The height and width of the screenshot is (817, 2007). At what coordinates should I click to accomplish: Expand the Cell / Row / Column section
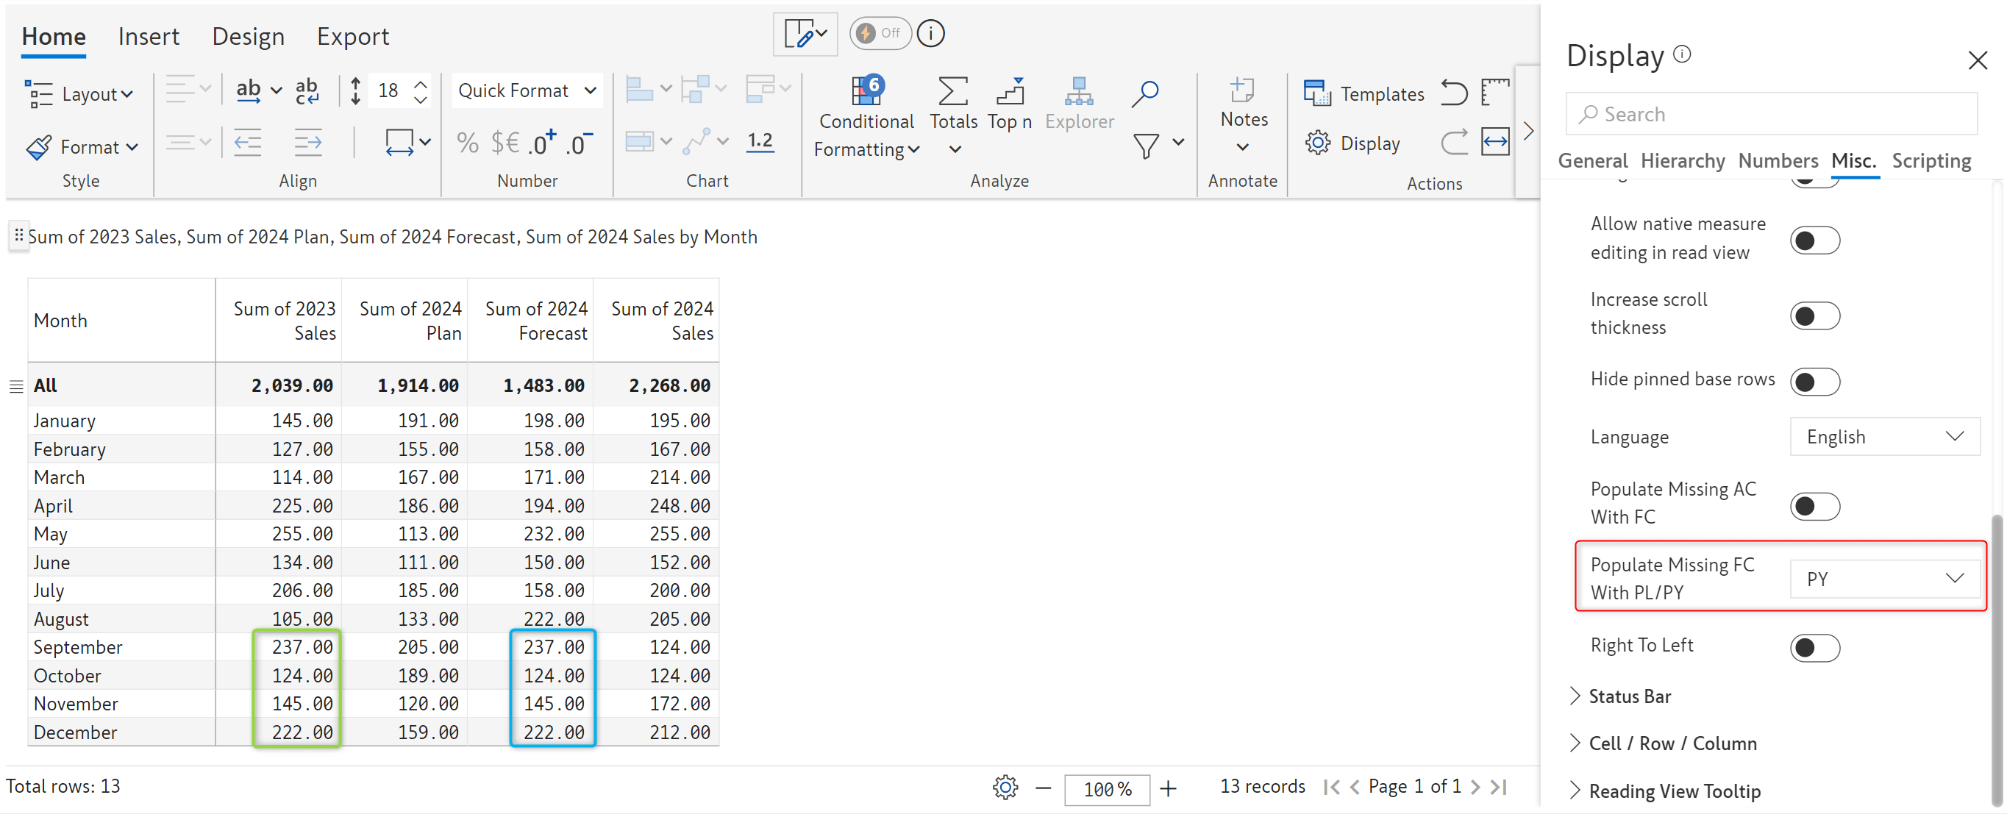[x=1663, y=743]
